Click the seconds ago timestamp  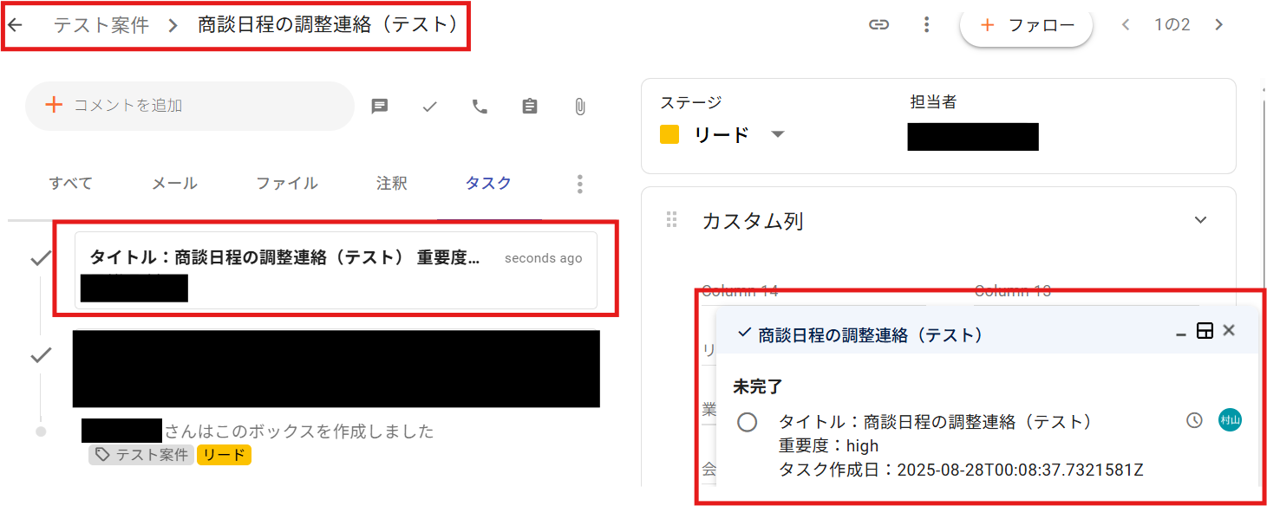[x=544, y=258]
